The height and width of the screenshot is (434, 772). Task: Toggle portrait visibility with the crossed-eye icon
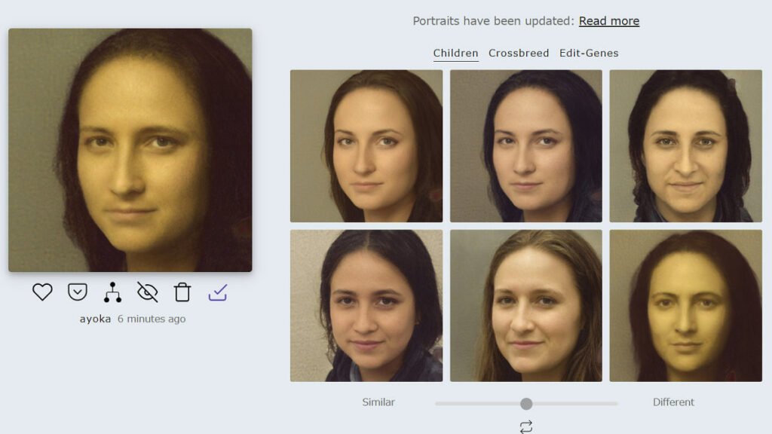coord(148,292)
